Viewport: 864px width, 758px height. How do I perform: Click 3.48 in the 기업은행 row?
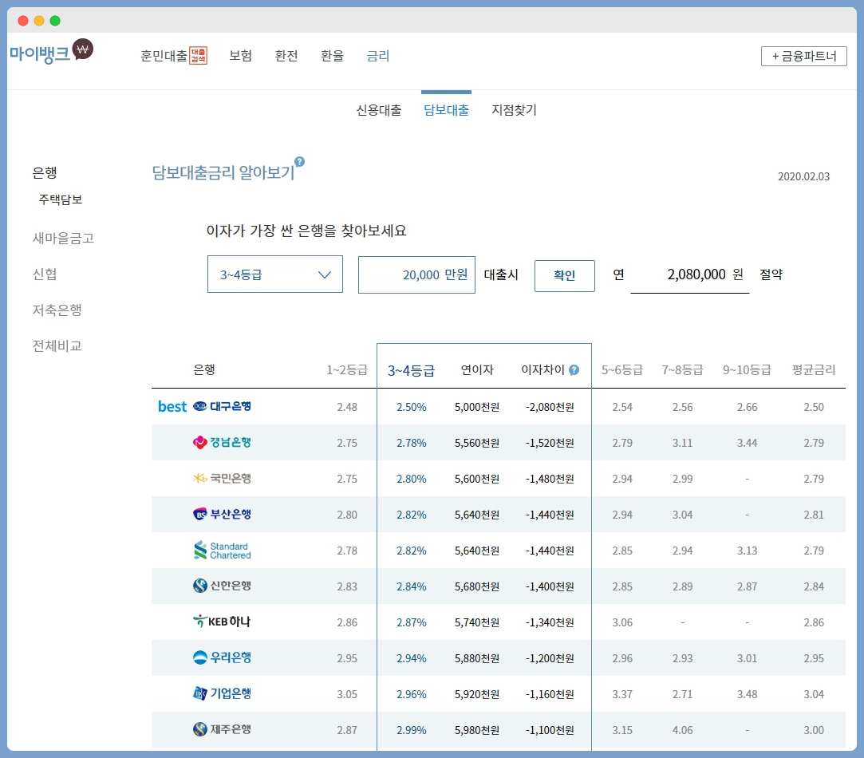(748, 694)
